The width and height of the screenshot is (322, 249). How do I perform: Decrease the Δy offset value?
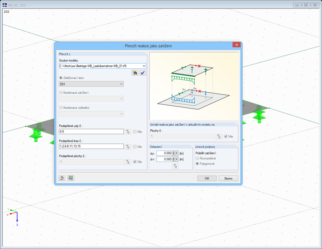pyautogui.click(x=174, y=160)
